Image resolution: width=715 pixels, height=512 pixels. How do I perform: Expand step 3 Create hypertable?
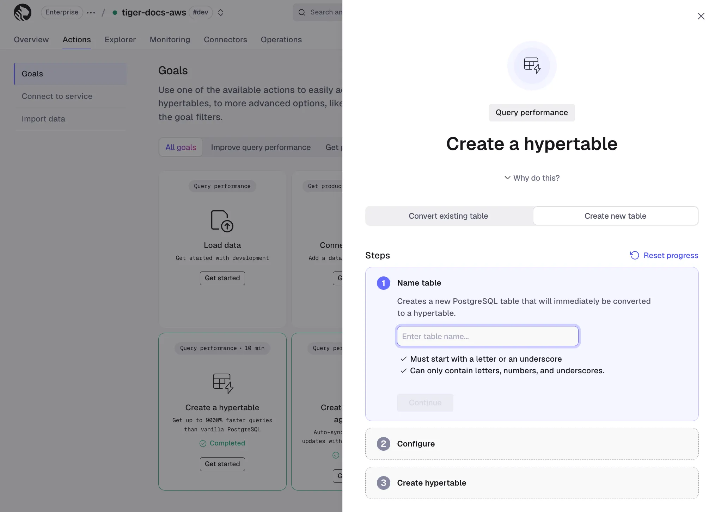532,483
